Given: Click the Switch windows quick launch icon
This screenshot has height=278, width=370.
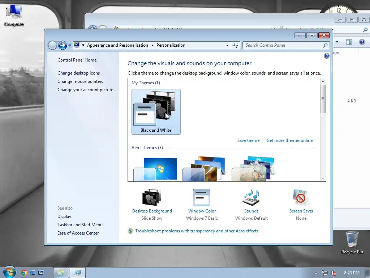Looking at the screenshot, I should tap(41, 273).
